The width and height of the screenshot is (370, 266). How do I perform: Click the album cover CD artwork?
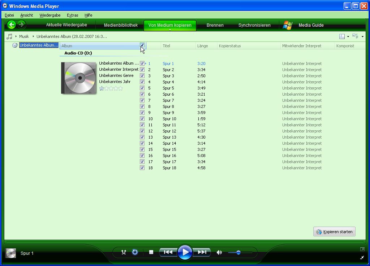tap(78, 78)
